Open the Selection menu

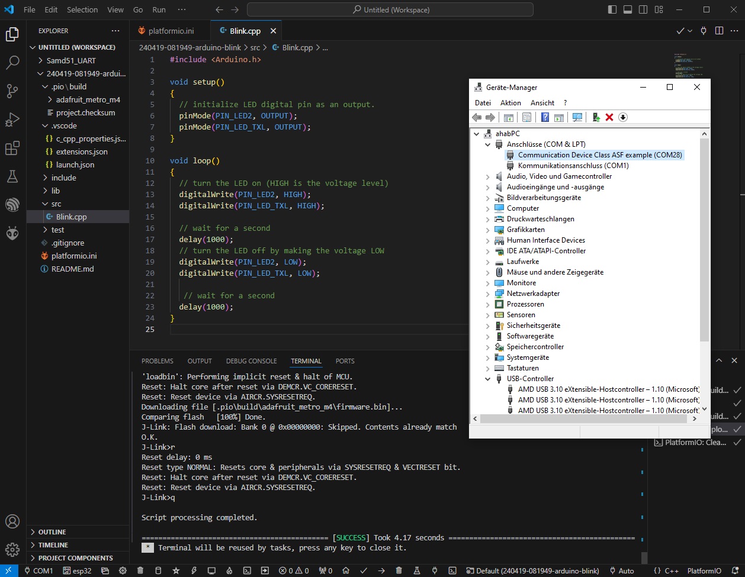tap(82, 9)
